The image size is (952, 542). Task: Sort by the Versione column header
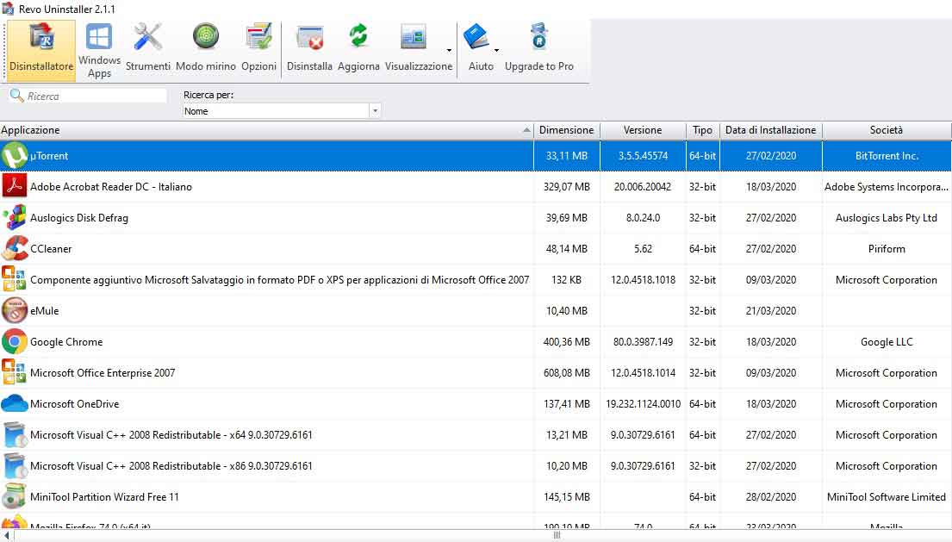pos(643,130)
